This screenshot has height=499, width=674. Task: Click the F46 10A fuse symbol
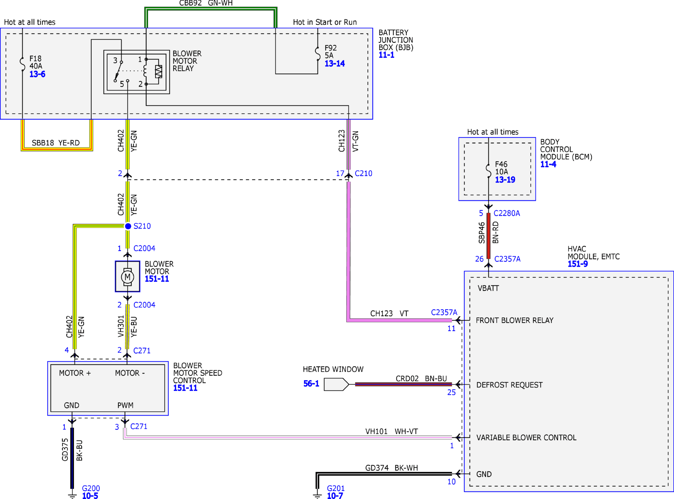tap(489, 171)
